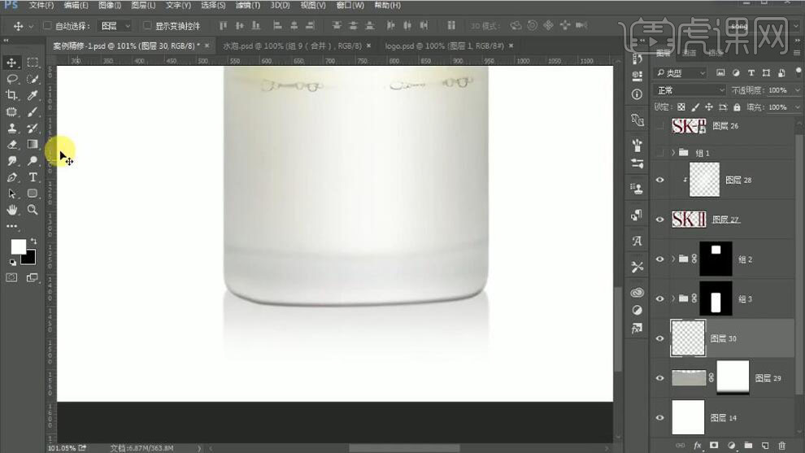Viewport: 805px width, 453px height.
Task: Open the Filter menu
Action: 247,5
